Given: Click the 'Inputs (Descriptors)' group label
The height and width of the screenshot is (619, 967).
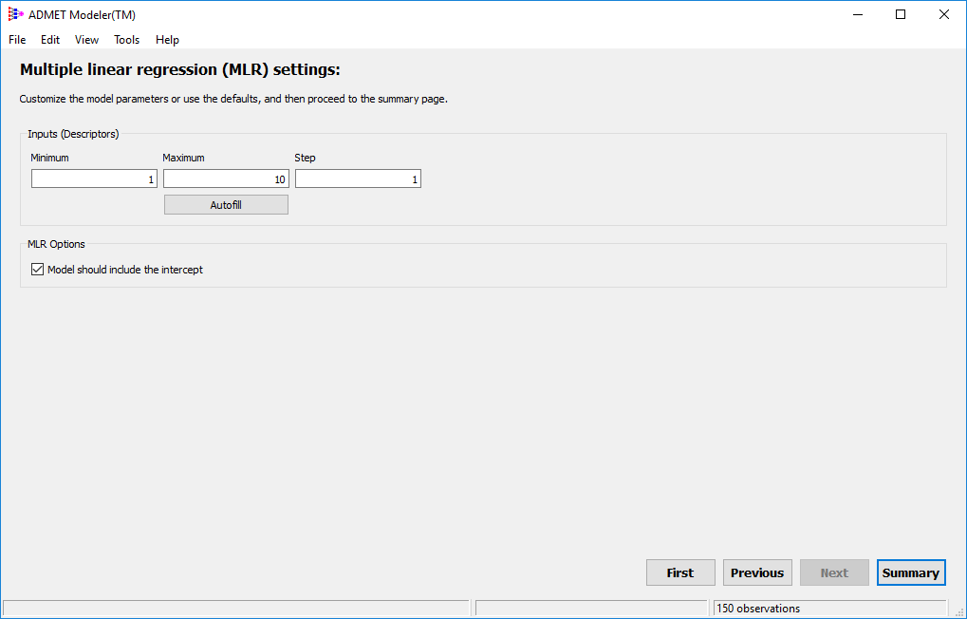Looking at the screenshot, I should point(73,134).
